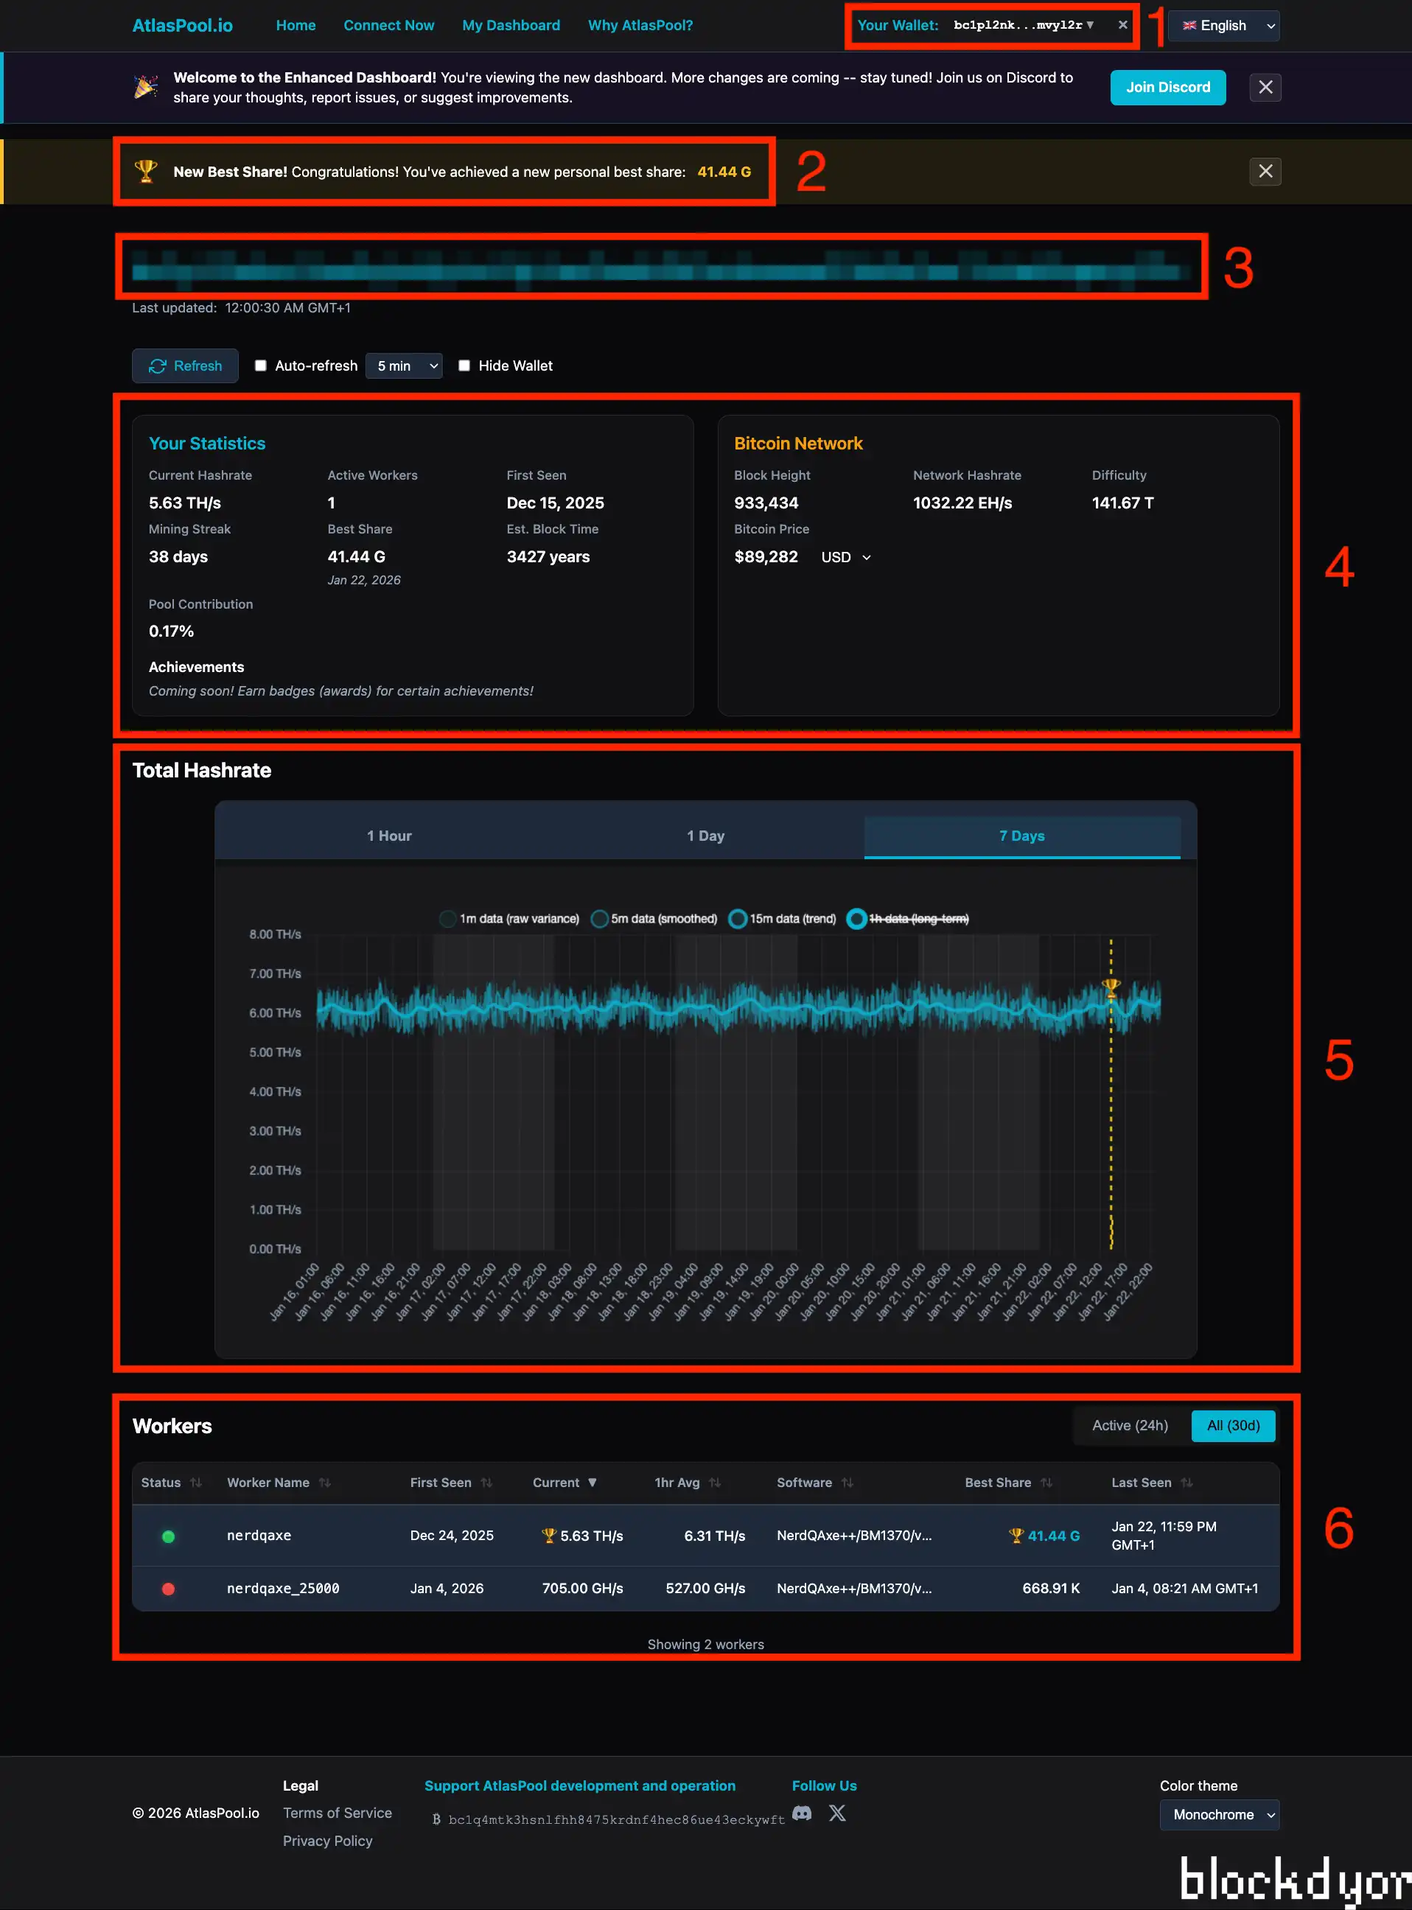Enable the Auto-refresh checkbox
Image resolution: width=1412 pixels, height=1910 pixels.
click(261, 365)
